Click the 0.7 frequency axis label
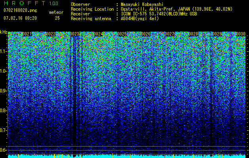The image size is (249, 158). click(3, 130)
